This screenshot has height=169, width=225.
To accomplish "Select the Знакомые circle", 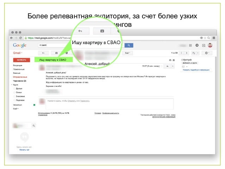I will tap(20, 96).
